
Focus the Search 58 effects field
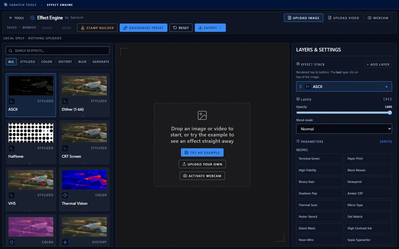(x=58, y=50)
